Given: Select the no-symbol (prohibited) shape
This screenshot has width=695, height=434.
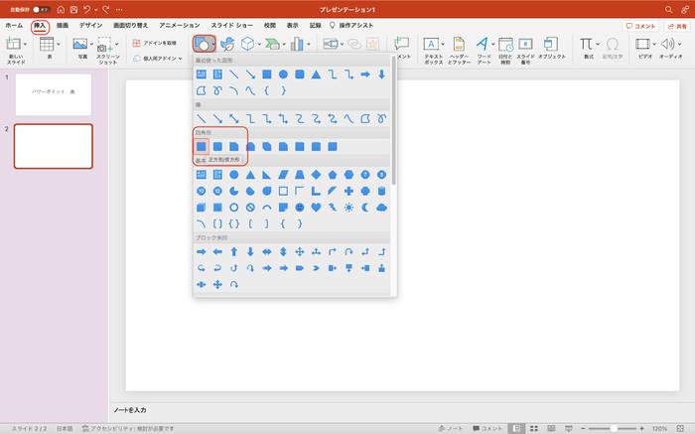Looking at the screenshot, I should click(x=250, y=208).
